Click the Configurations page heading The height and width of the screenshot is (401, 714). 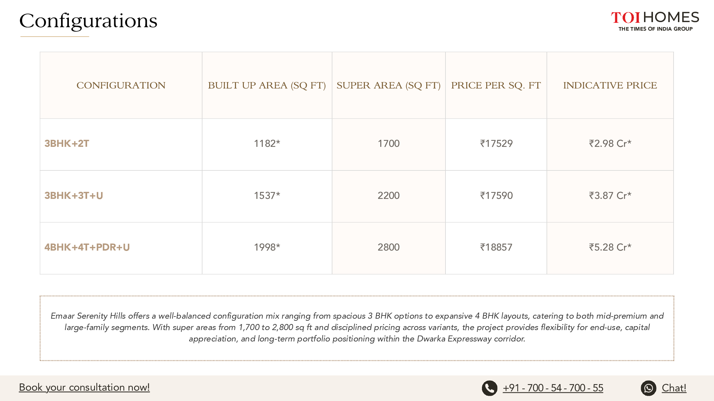pyautogui.click(x=88, y=21)
